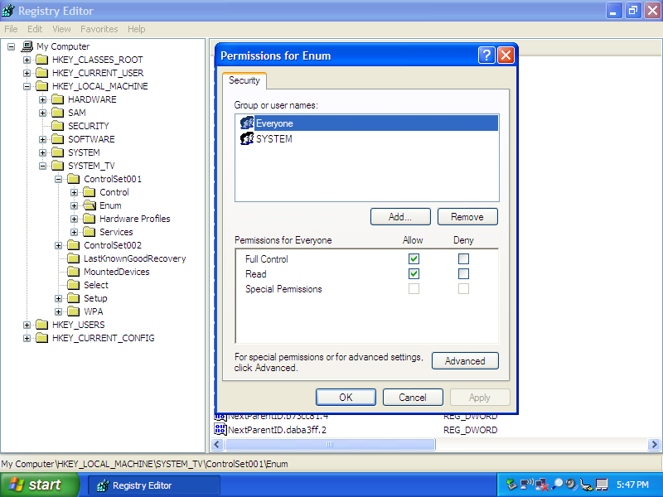The width and height of the screenshot is (663, 497).
Task: Click the help question mark in Permissions dialog
Action: [x=486, y=55]
